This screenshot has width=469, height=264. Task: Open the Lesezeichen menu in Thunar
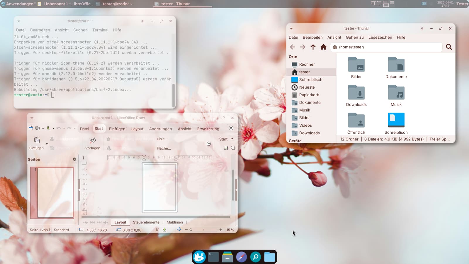[380, 37]
